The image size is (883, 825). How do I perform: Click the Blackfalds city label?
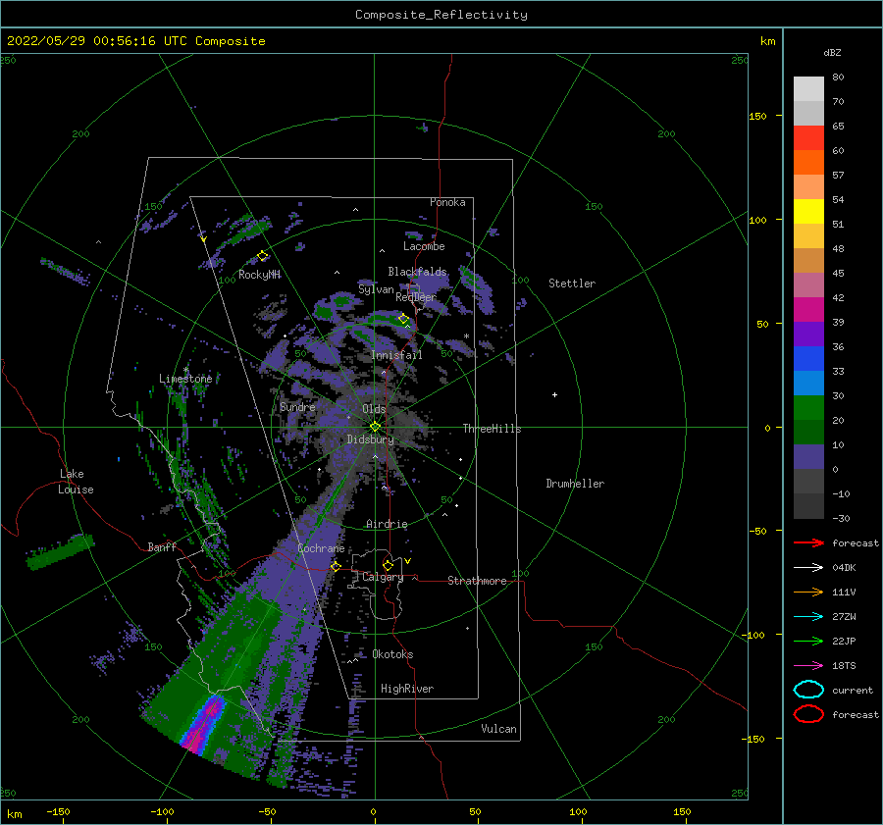[x=417, y=272]
